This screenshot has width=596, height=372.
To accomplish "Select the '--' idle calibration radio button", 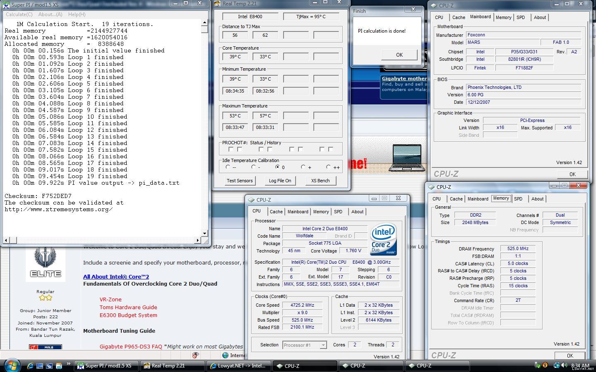I will coord(228,167).
